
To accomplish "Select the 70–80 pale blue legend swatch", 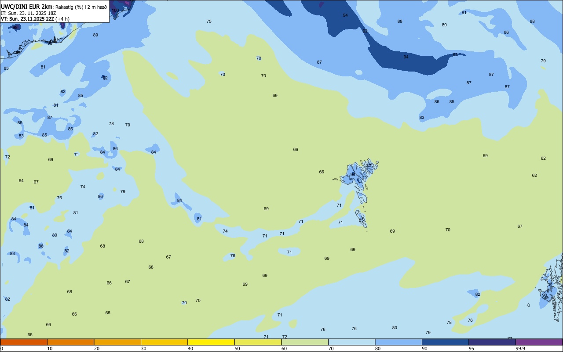I will click(x=351, y=342).
